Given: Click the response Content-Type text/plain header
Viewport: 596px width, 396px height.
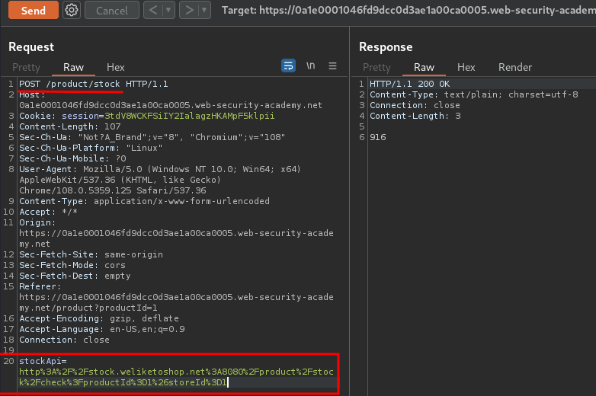Looking at the screenshot, I should 473,94.
